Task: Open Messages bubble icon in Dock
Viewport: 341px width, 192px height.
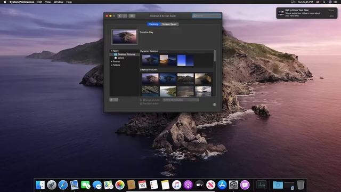Action: click(97, 185)
